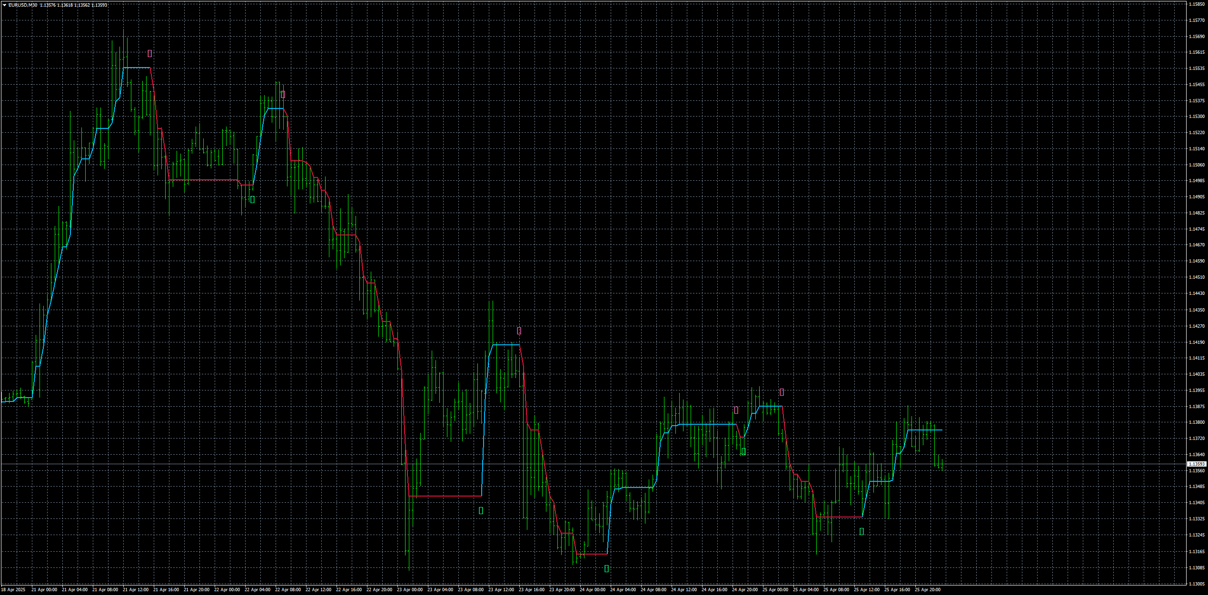Click the 1.14670 price scale label
1208x595 pixels.
pos(1197,245)
